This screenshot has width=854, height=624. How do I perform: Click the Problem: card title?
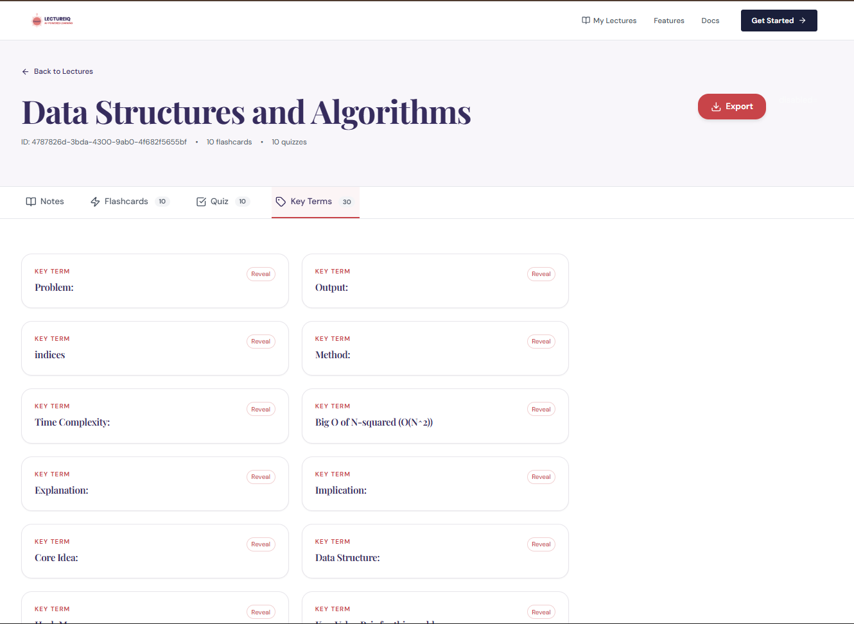[54, 288]
